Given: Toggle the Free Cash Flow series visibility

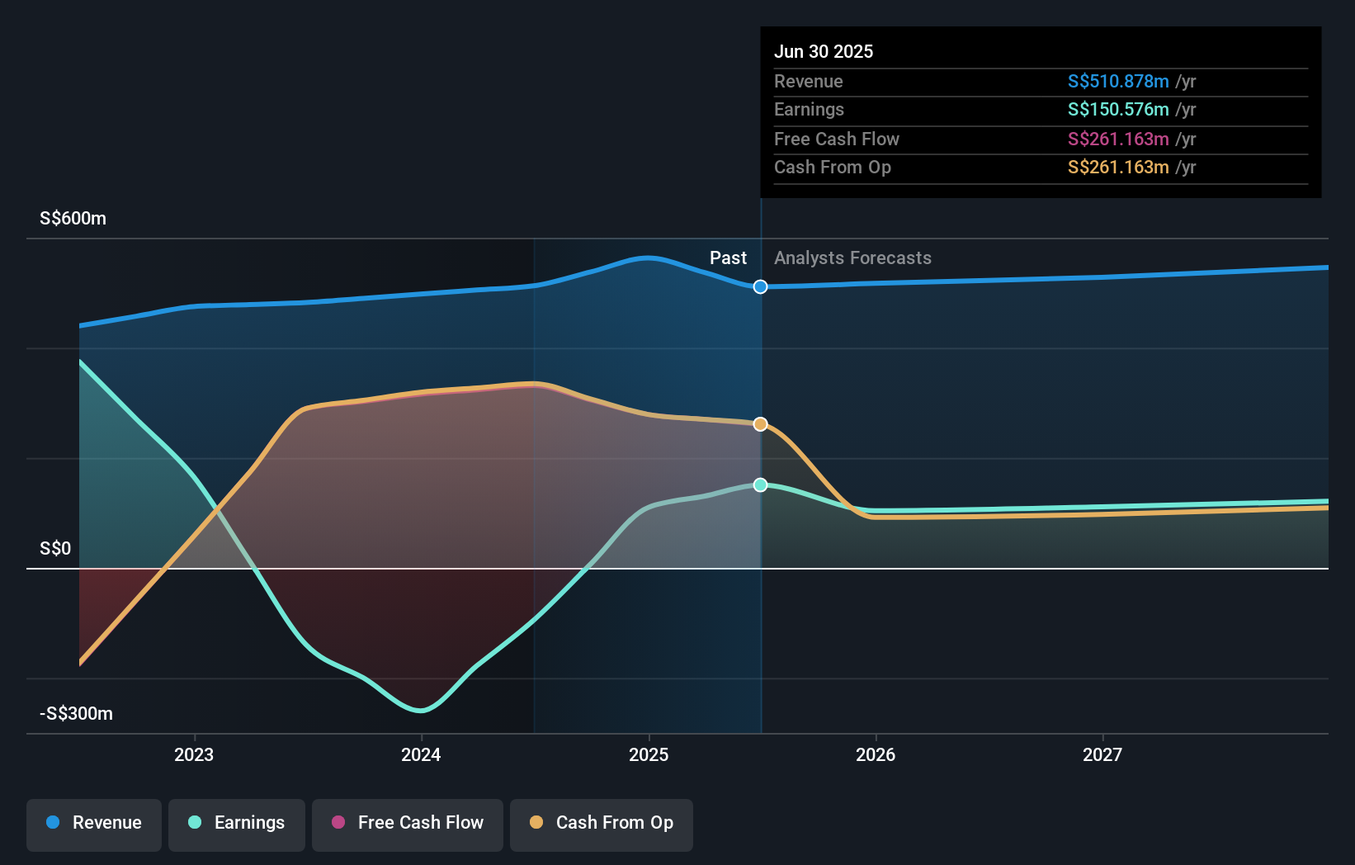Looking at the screenshot, I should click(408, 825).
